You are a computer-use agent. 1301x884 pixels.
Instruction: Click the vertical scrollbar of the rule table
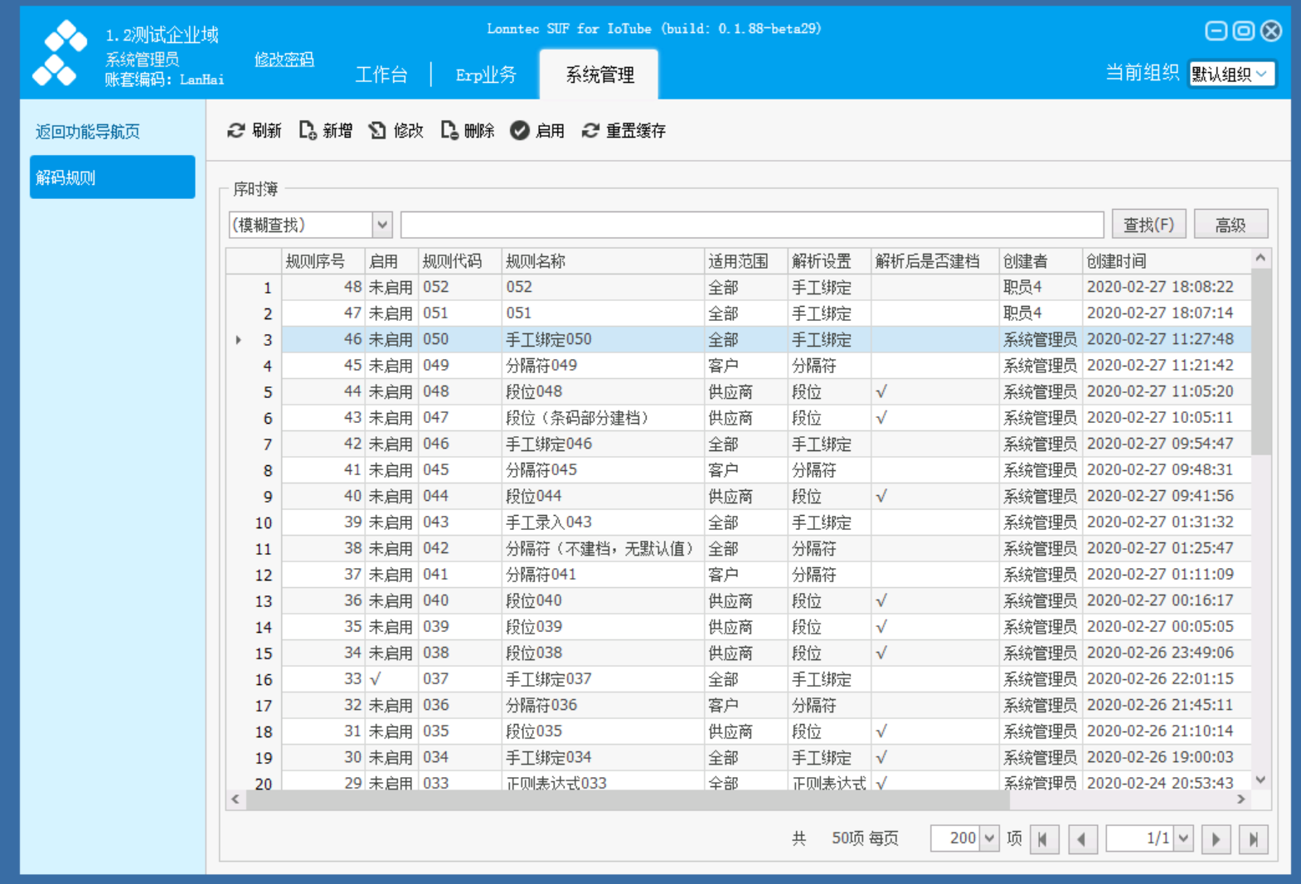coord(1260,518)
